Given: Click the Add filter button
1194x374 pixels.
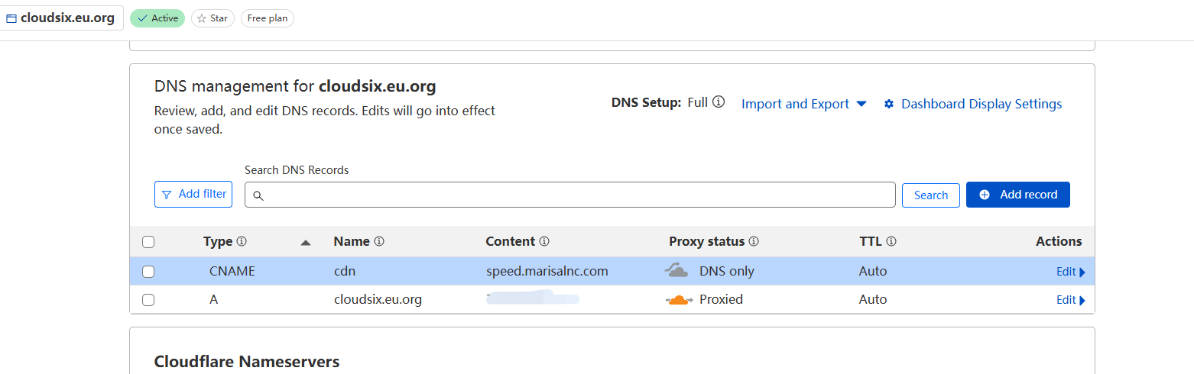Looking at the screenshot, I should 193,194.
